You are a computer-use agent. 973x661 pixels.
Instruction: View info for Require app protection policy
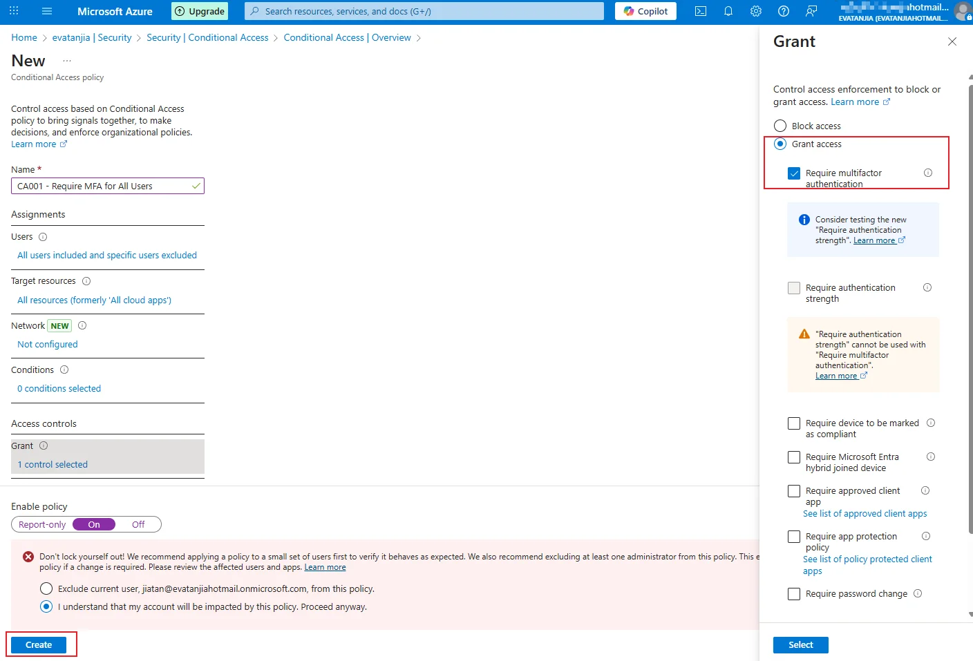[x=926, y=536]
